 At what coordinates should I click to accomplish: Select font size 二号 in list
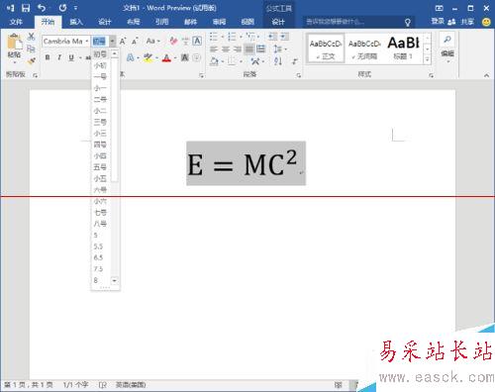tap(100, 99)
